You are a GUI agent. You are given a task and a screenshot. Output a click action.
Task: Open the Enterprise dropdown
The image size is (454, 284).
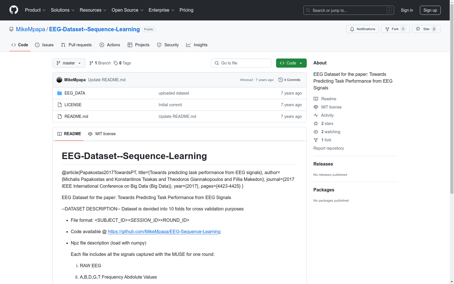point(161,10)
